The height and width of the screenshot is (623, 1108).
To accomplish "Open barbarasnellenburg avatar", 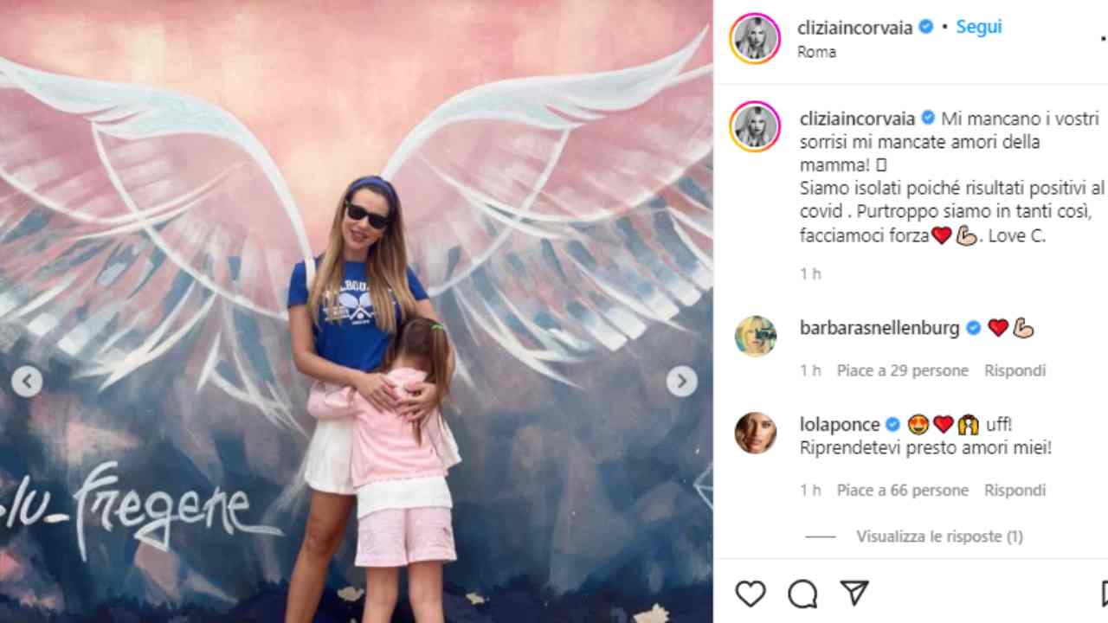I will (756, 337).
